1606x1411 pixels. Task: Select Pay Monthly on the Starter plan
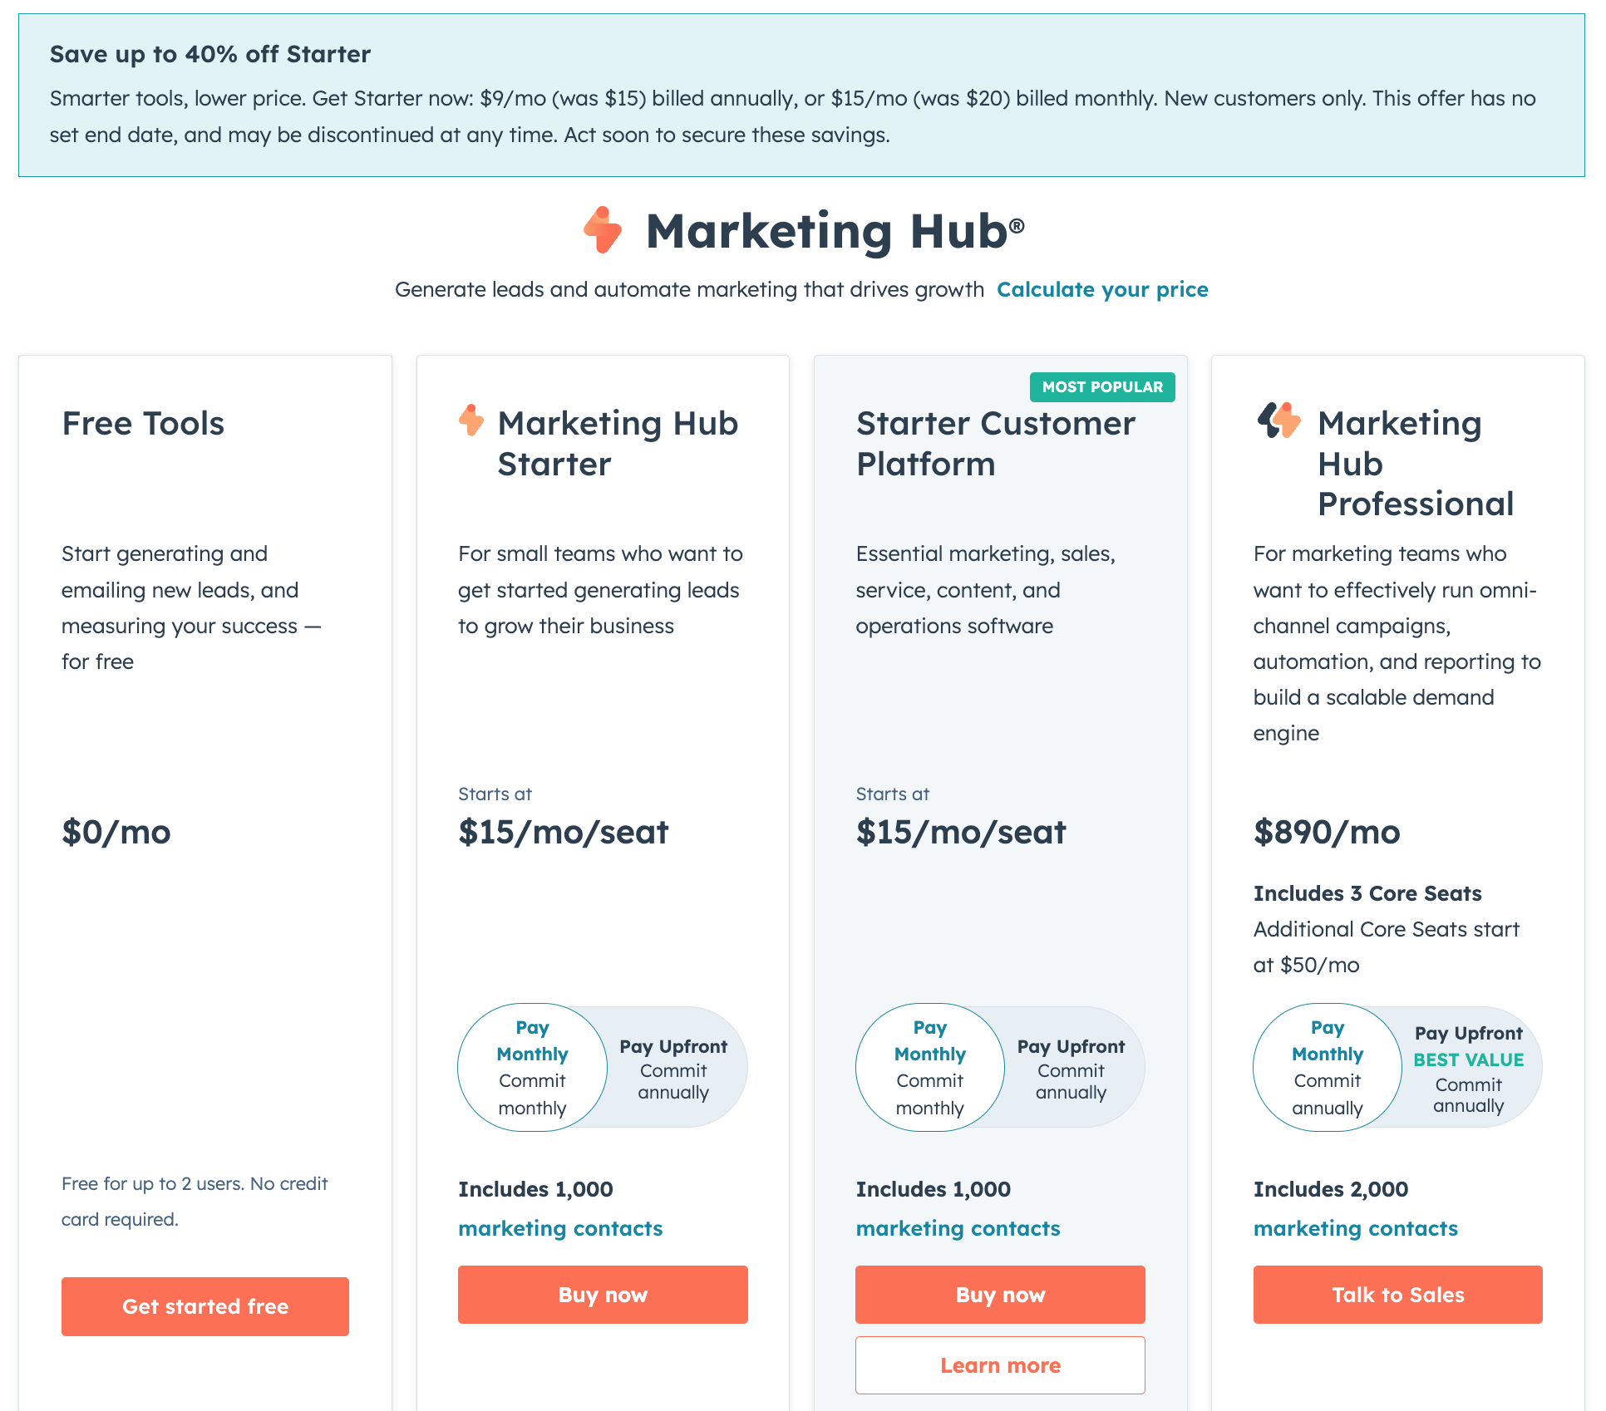tap(532, 1067)
